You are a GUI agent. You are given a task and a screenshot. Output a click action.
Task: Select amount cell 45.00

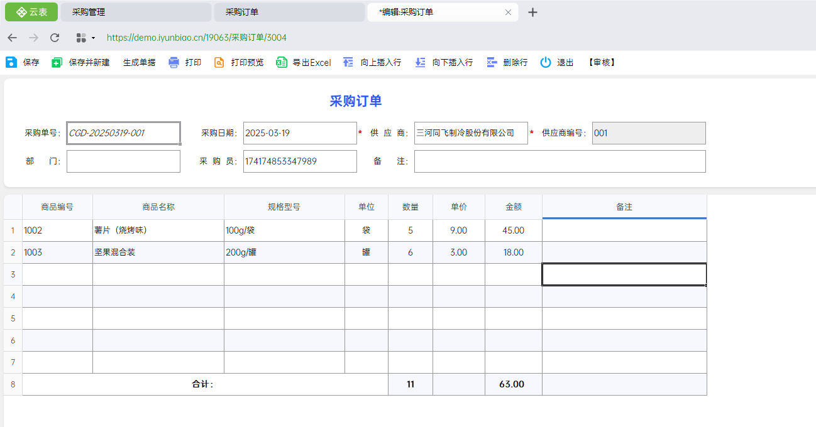click(x=514, y=230)
